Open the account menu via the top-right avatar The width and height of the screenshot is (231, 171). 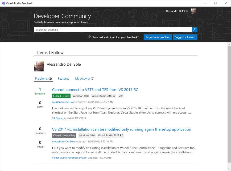pos(193,11)
